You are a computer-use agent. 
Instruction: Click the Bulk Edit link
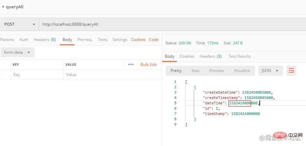pyautogui.click(x=149, y=64)
